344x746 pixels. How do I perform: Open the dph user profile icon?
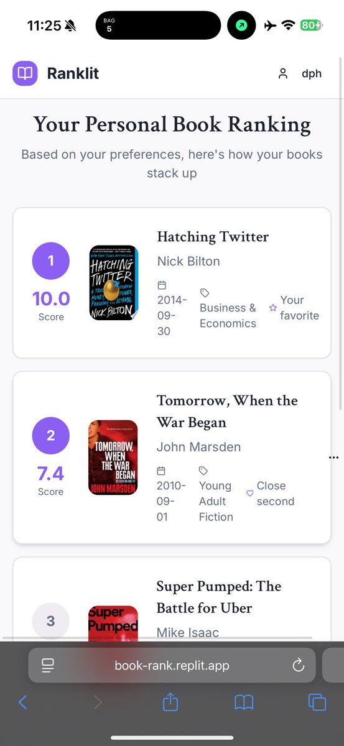point(283,73)
